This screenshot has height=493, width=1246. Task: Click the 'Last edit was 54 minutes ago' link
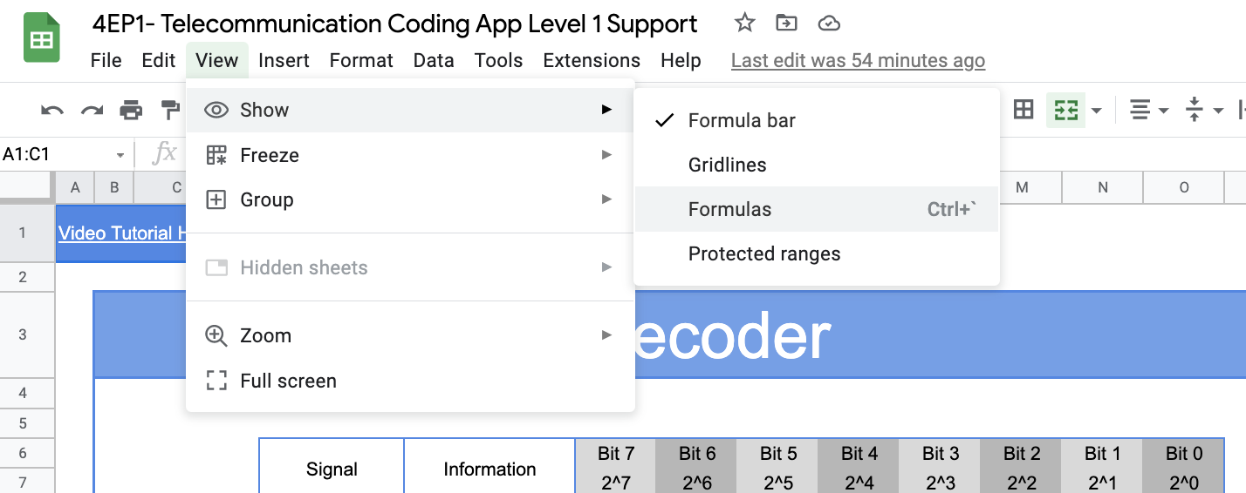(858, 60)
